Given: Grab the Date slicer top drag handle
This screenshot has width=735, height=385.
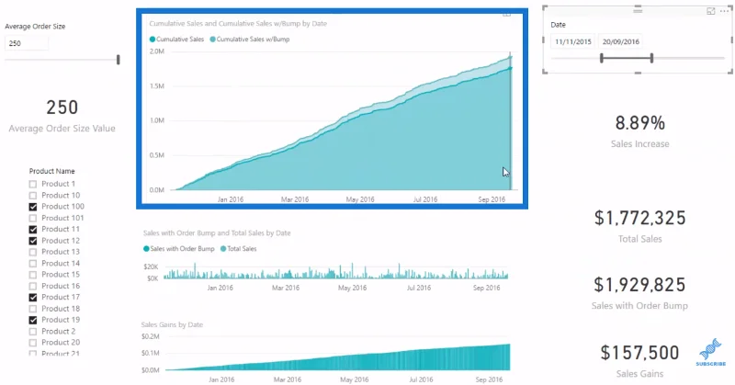Looking at the screenshot, I should click(638, 9).
